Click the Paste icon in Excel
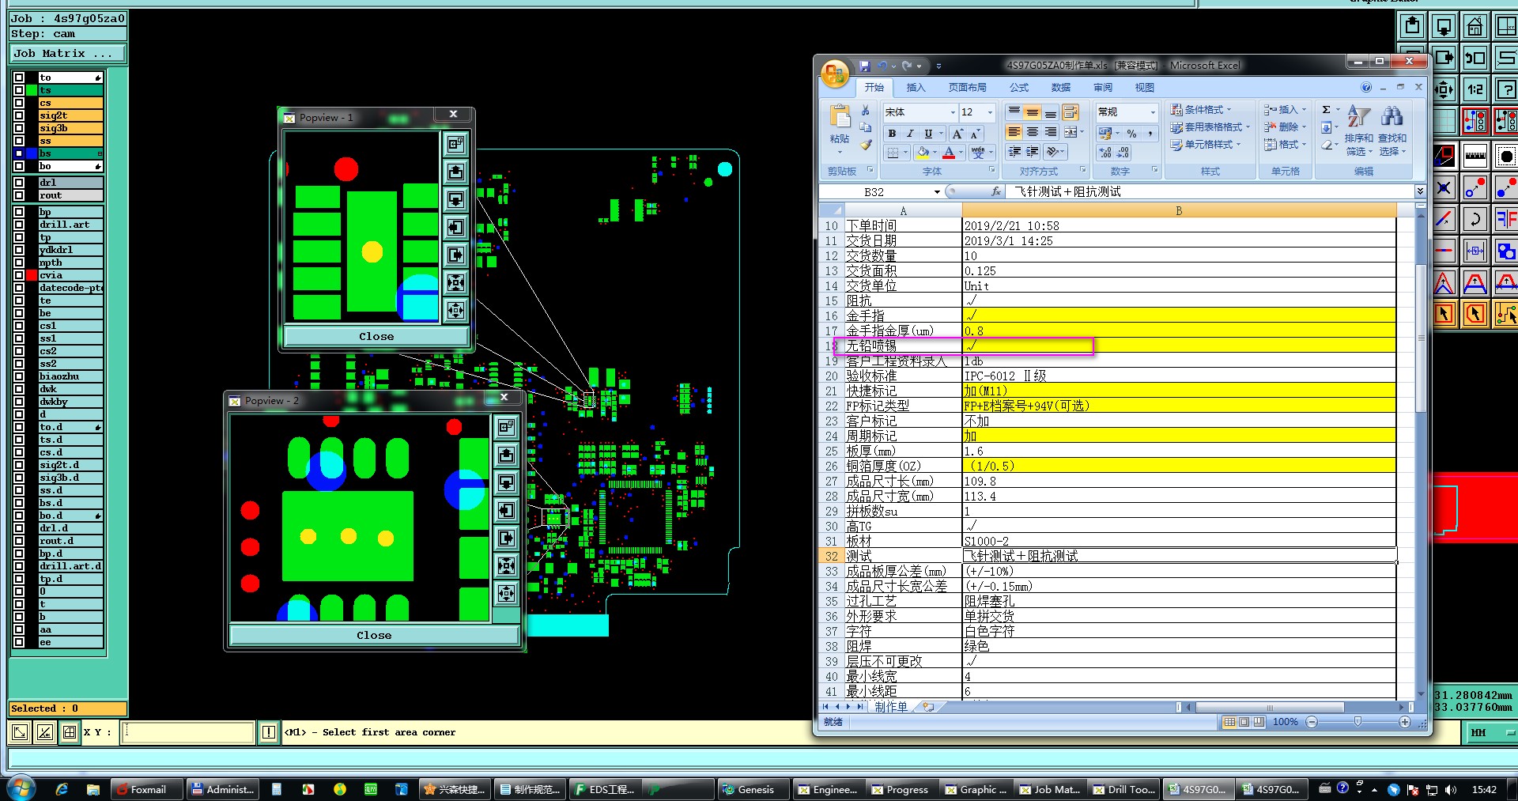 point(840,119)
